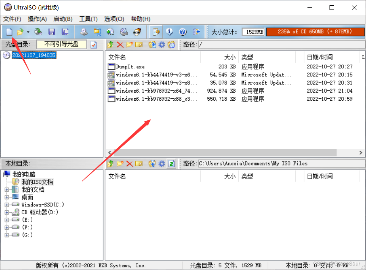The height and width of the screenshot is (270, 366).
Task: Click the disc path field showing /
Action: tap(282, 44)
